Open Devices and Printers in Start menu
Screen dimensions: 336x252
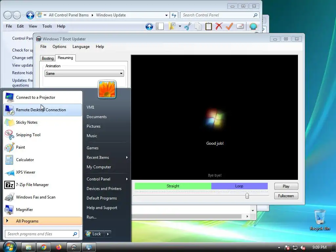[x=104, y=189]
